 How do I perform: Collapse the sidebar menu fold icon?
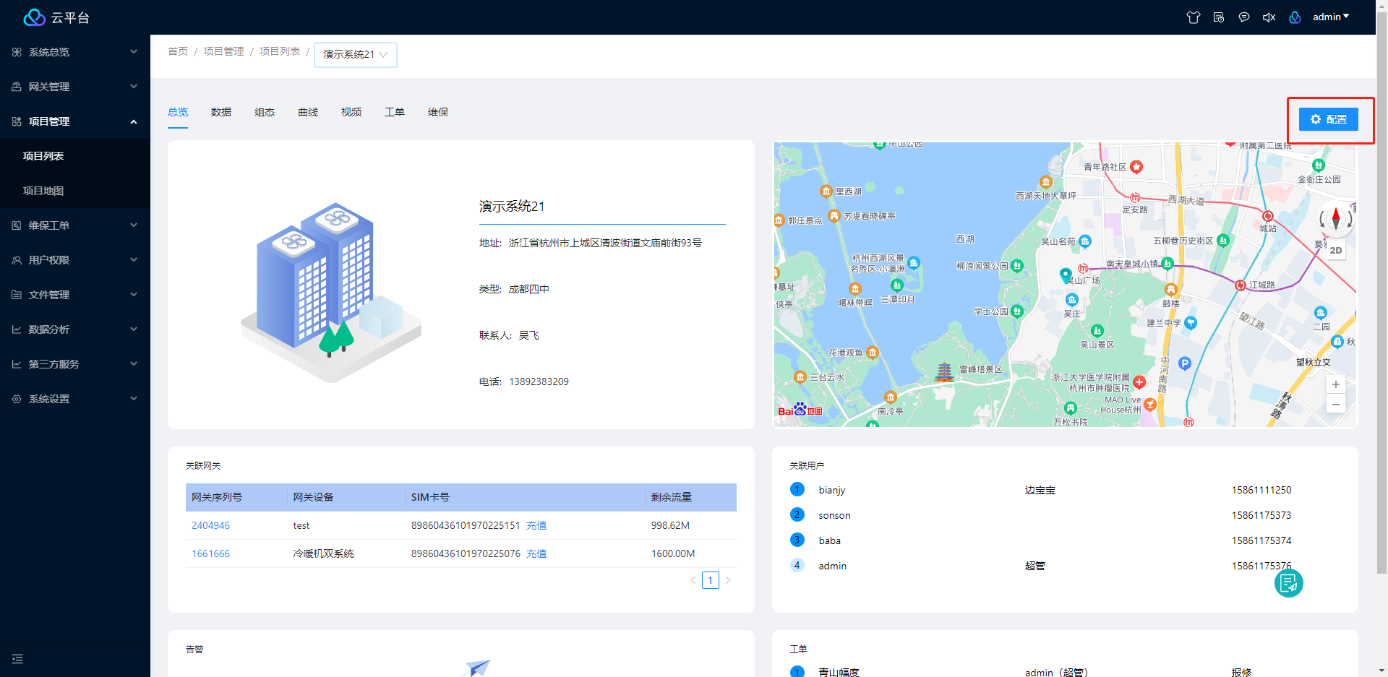(17, 659)
